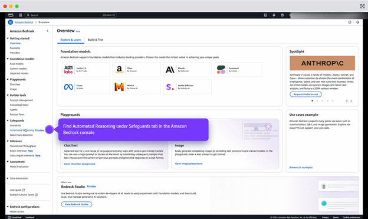Click the Amazon Bedrock breadcrumb link
This screenshot has height=219, width=368.
click(x=24, y=22)
